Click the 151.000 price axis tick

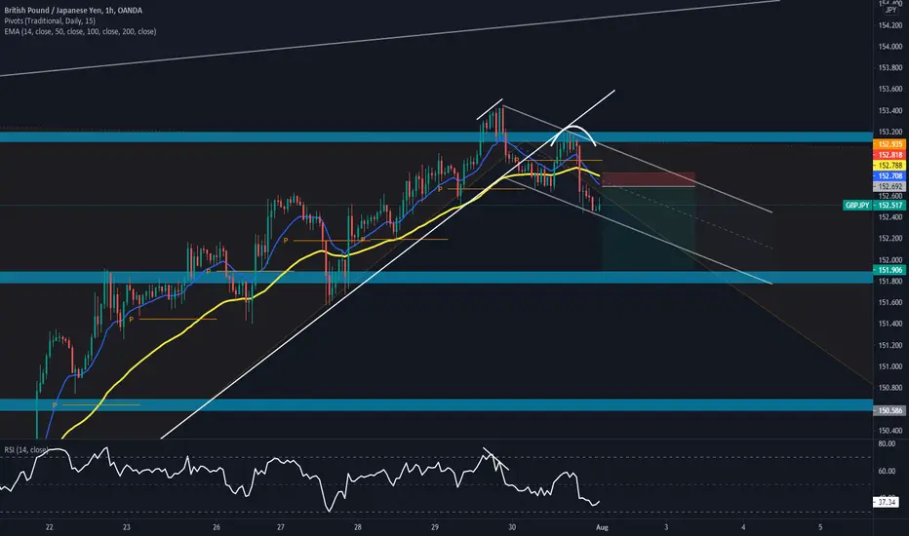tap(889, 366)
